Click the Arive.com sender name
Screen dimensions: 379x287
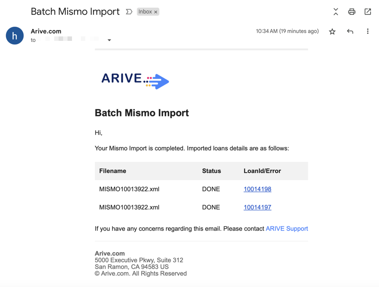(x=46, y=31)
